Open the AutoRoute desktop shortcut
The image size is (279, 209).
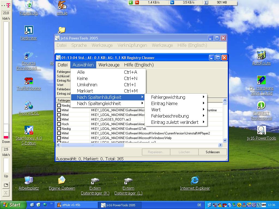tap(261, 58)
